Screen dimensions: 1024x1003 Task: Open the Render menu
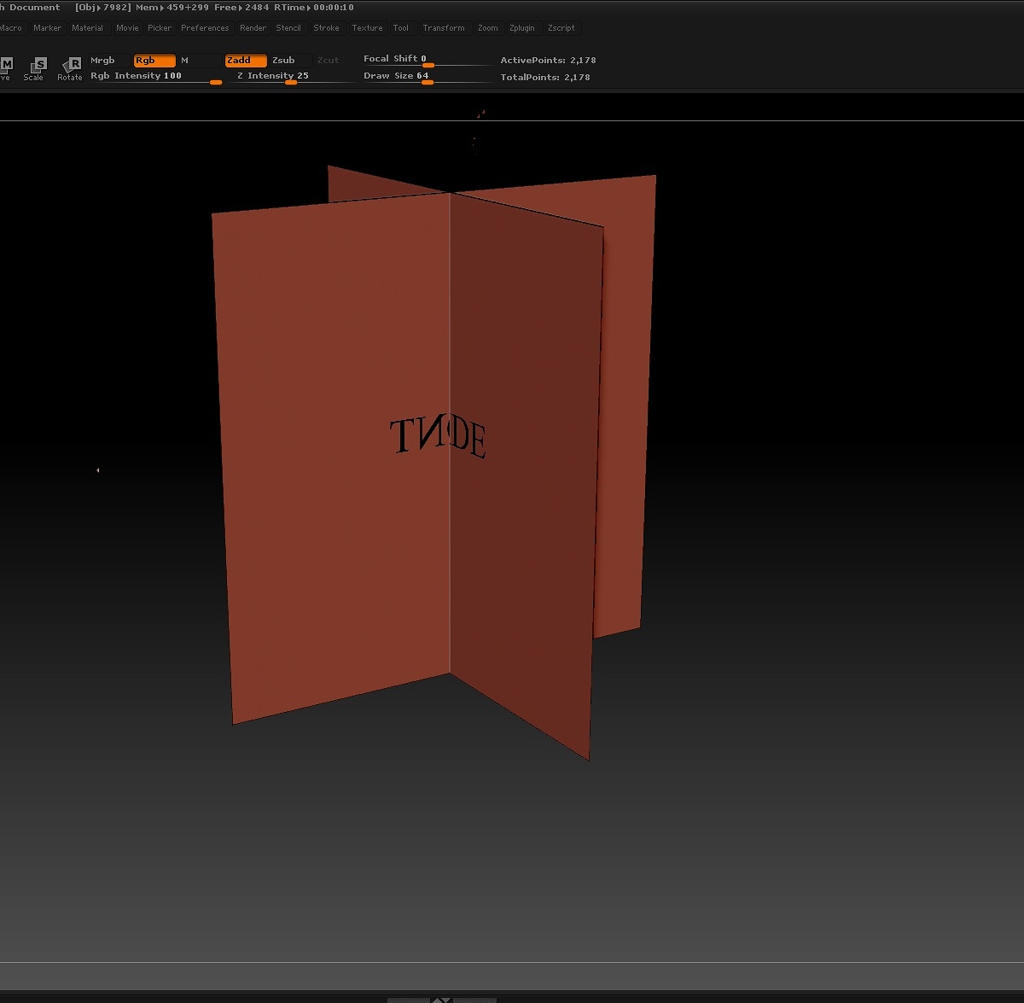pos(253,28)
